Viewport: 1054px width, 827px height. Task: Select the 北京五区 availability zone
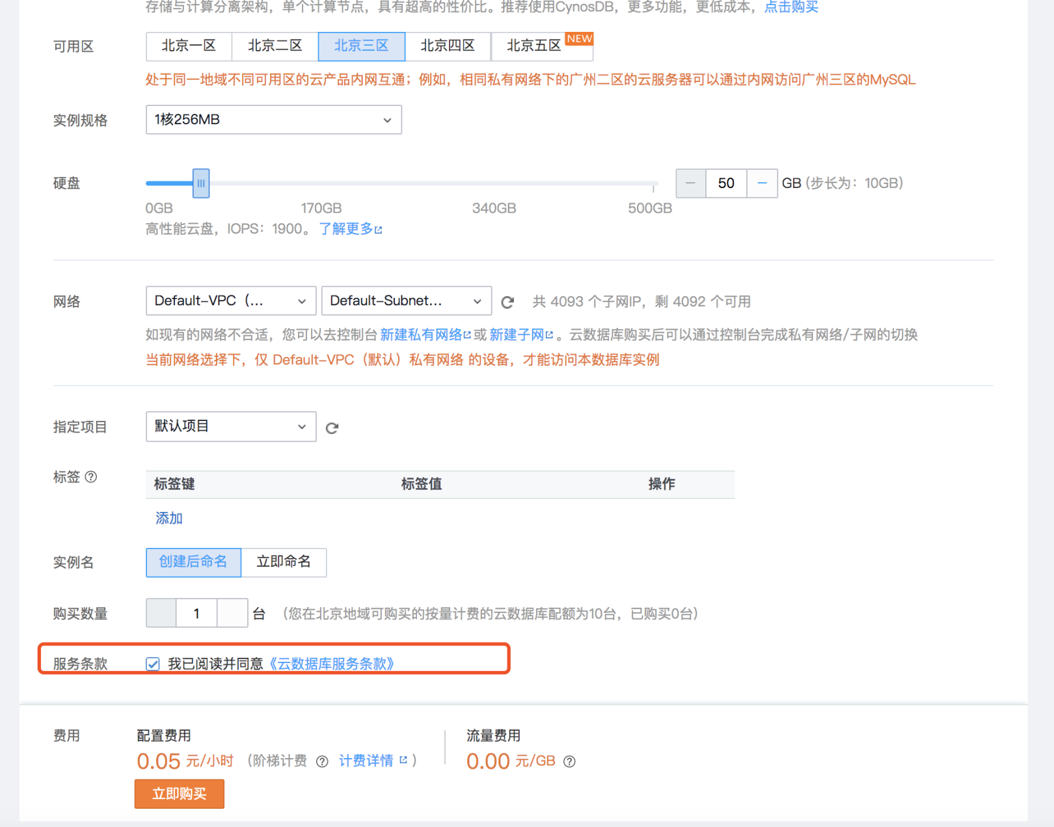pos(534,46)
